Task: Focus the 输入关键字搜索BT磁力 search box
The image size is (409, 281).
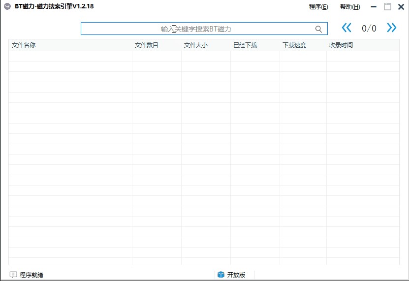Action: [197, 29]
